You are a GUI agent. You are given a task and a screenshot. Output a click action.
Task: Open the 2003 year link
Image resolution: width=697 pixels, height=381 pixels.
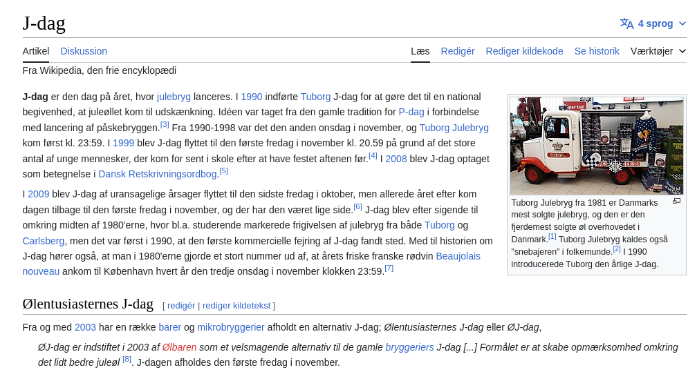(85, 327)
